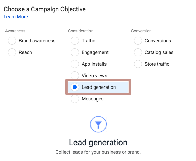Viewport: 196px width, 161px height.
Task: Choose the Video views radio button
Action: tap(75, 76)
